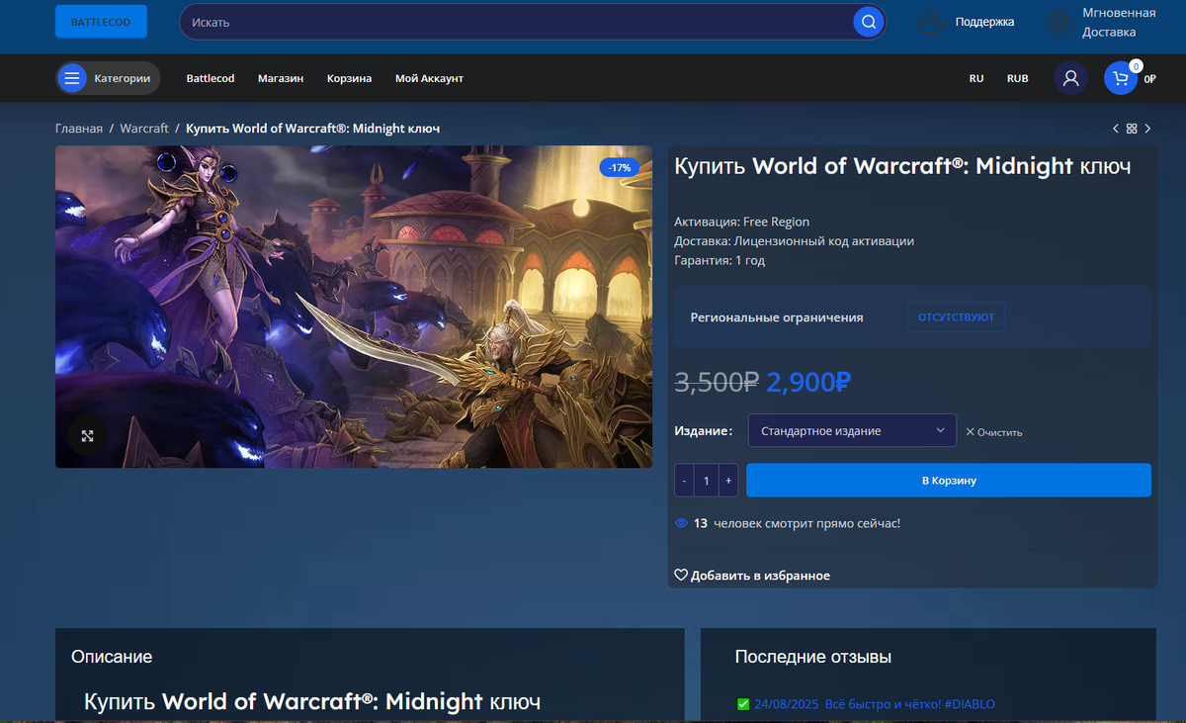Click the Региональные ограничения label
The width and height of the screenshot is (1186, 723).
point(777,317)
